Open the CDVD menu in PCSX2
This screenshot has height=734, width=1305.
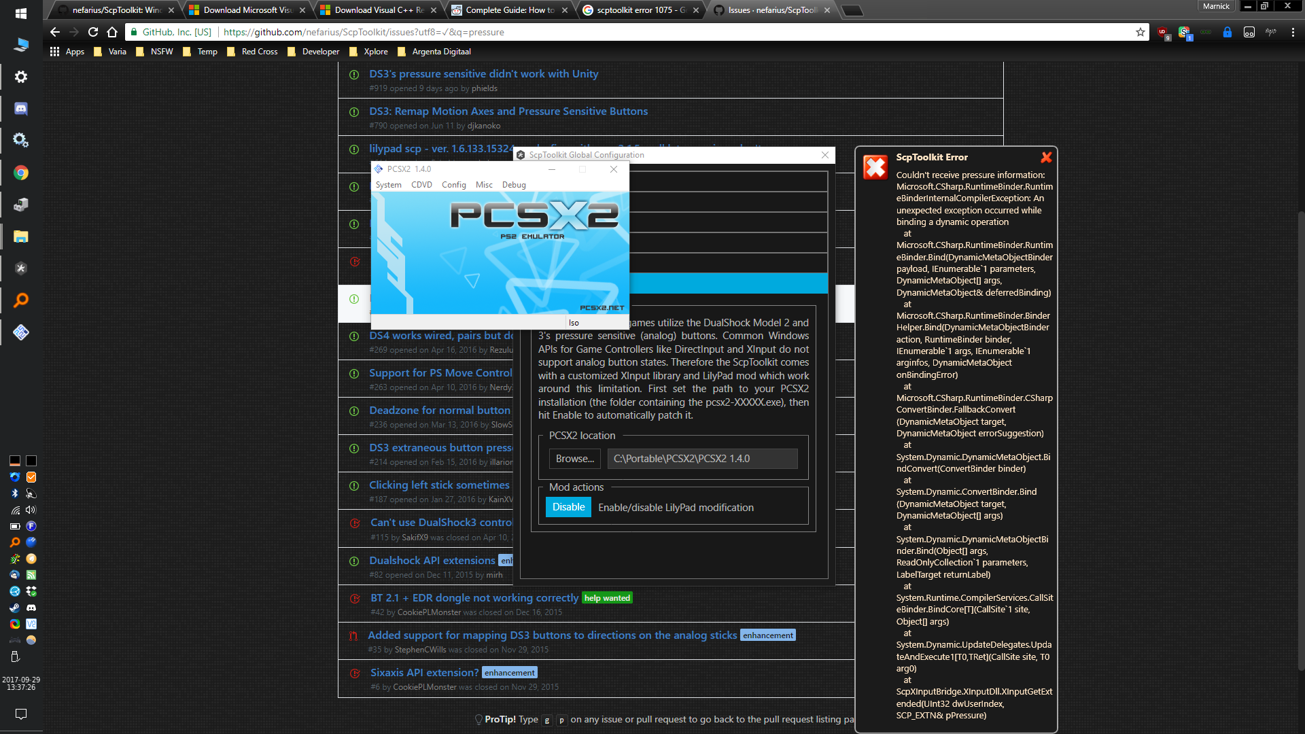coord(421,183)
